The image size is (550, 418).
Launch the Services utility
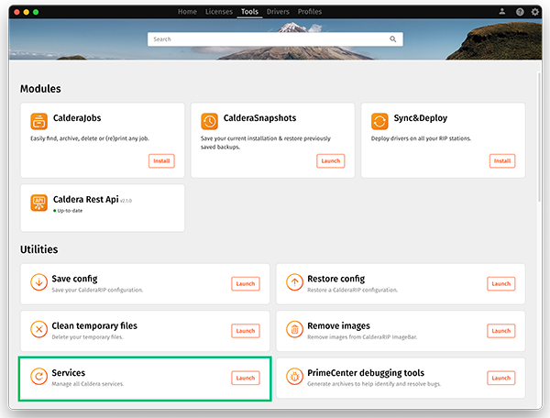[x=246, y=378]
